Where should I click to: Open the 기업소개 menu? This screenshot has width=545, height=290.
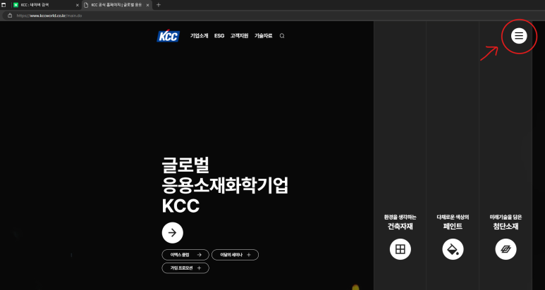click(x=199, y=36)
